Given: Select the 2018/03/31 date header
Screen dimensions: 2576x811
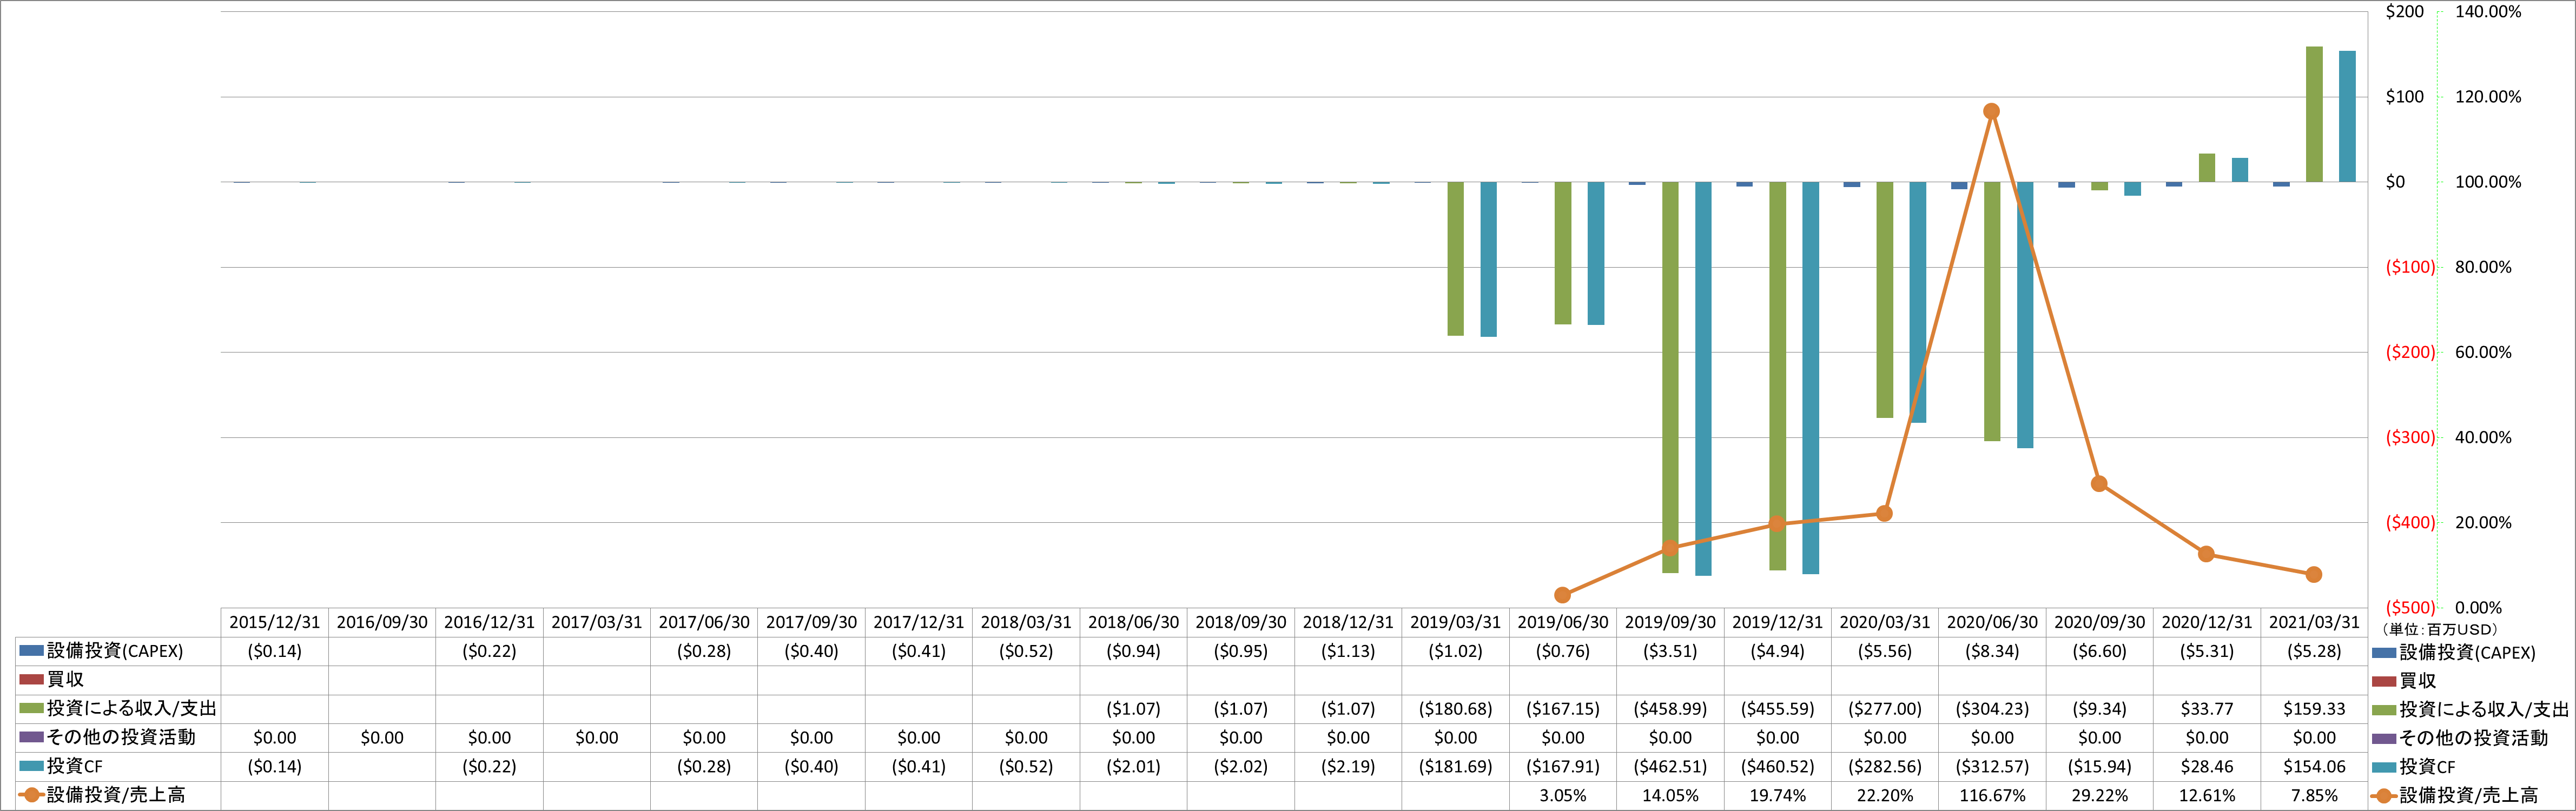Looking at the screenshot, I should coord(1026,622).
